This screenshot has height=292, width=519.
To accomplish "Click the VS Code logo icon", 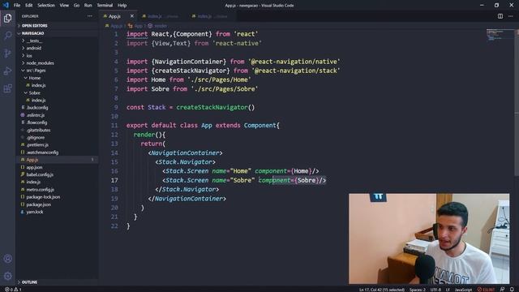I will 6,5.
